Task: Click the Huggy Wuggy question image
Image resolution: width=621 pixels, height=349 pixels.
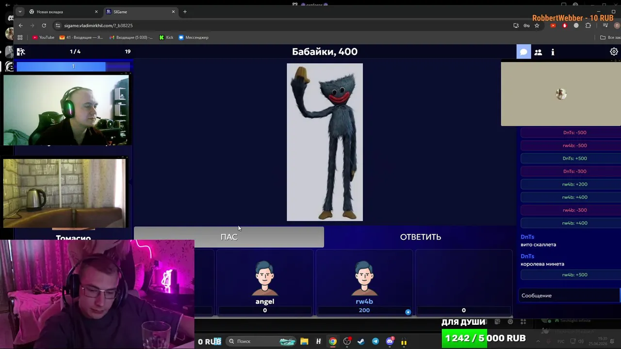Action: point(325,142)
